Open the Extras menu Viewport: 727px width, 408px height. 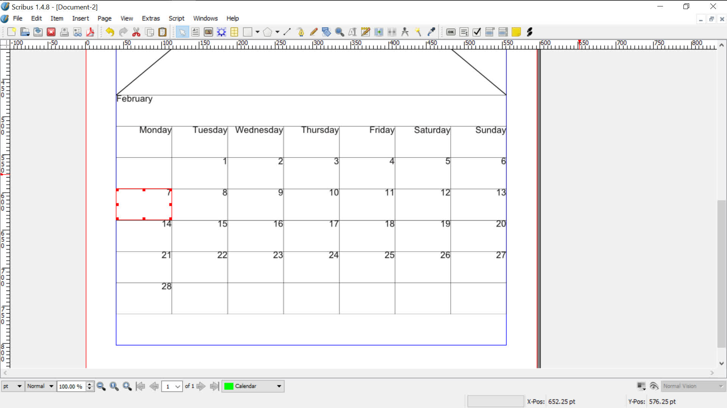coord(151,18)
